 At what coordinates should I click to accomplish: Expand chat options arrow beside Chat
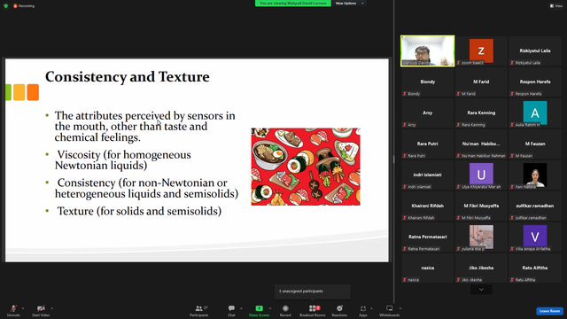pos(241,308)
